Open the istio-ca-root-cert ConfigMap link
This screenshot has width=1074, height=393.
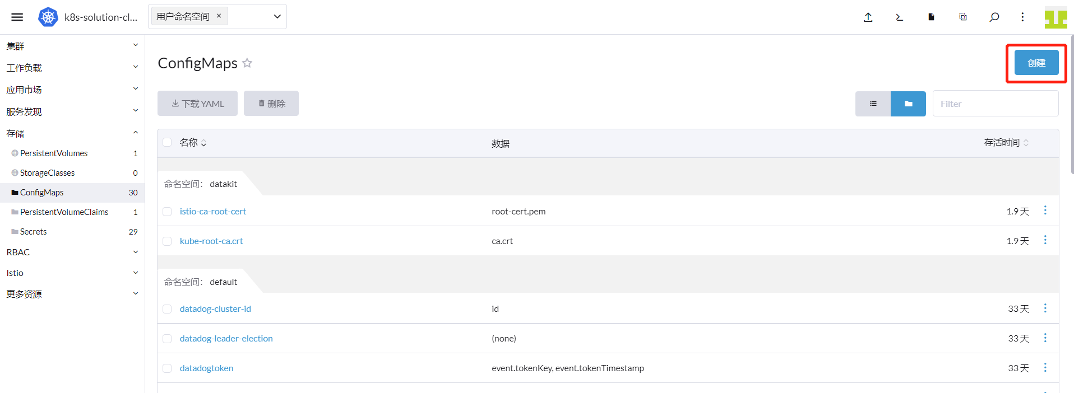213,212
